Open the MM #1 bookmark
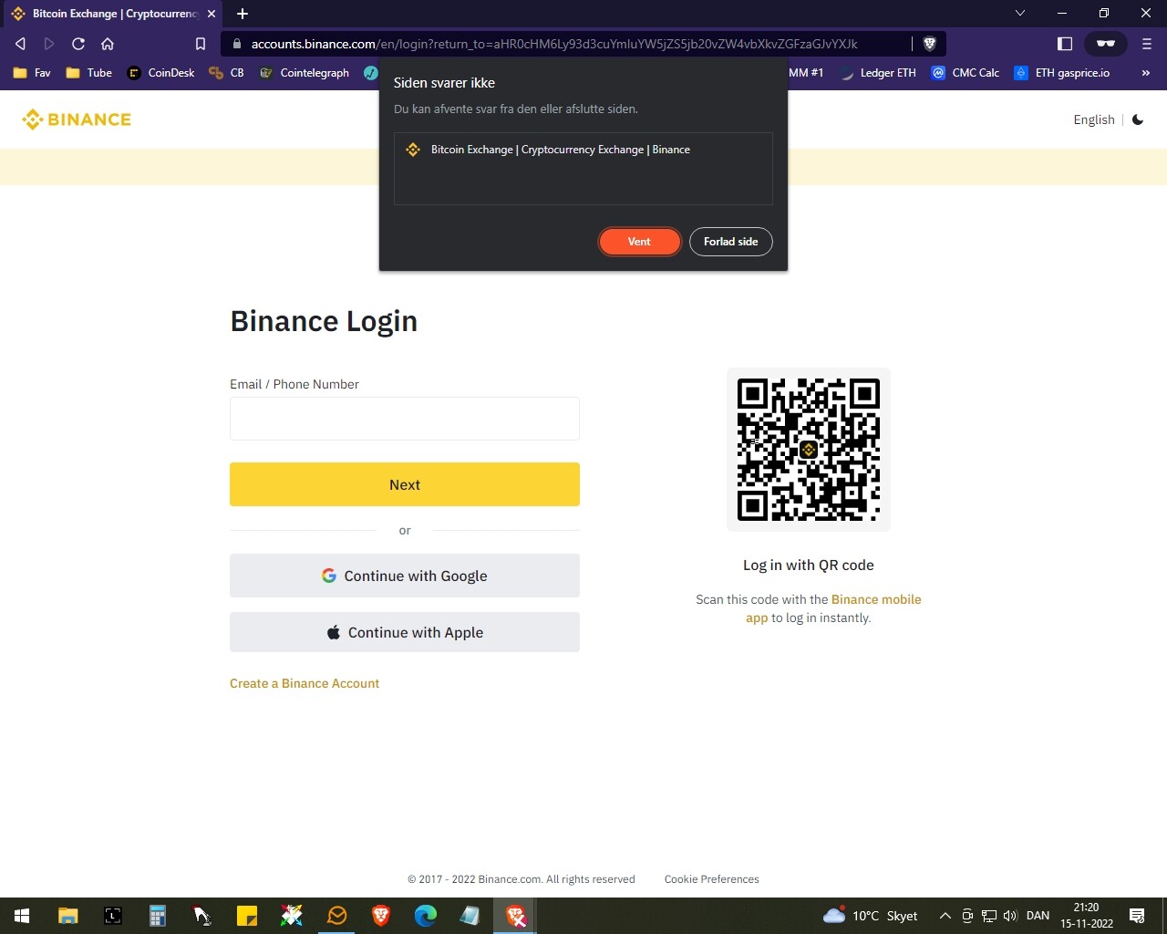Viewport: 1167px width, 934px height. tap(806, 73)
